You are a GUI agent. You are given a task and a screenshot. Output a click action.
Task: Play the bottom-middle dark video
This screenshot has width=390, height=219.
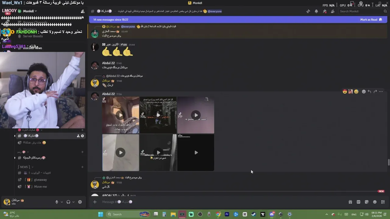pos(158,153)
